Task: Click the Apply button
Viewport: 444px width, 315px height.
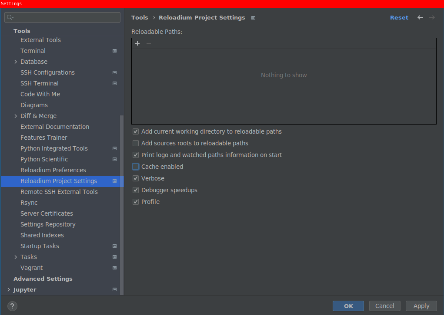Action: click(x=421, y=306)
